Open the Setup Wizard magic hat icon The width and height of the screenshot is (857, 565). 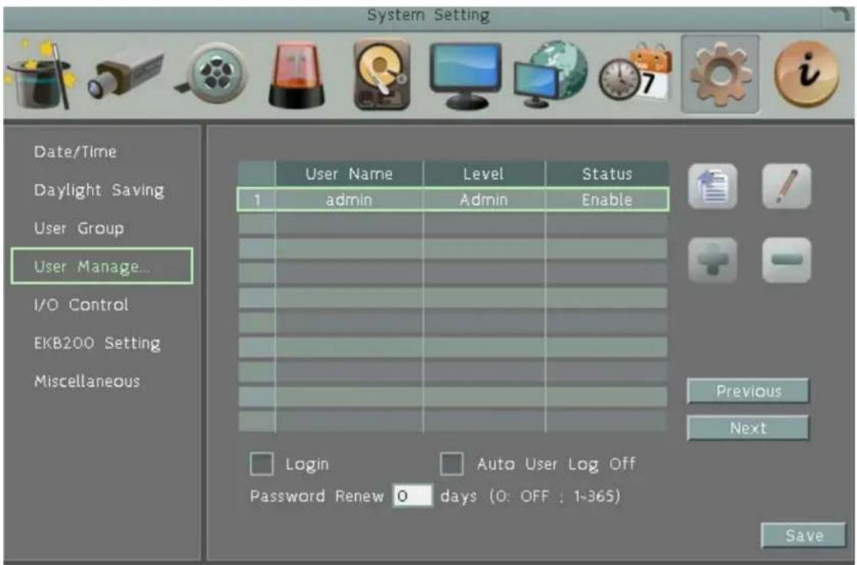tap(39, 75)
